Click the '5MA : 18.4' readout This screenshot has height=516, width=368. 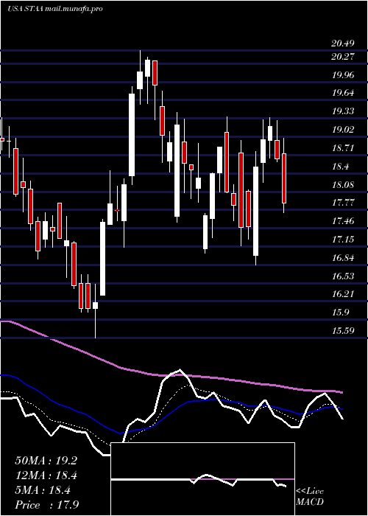pyautogui.click(x=43, y=490)
